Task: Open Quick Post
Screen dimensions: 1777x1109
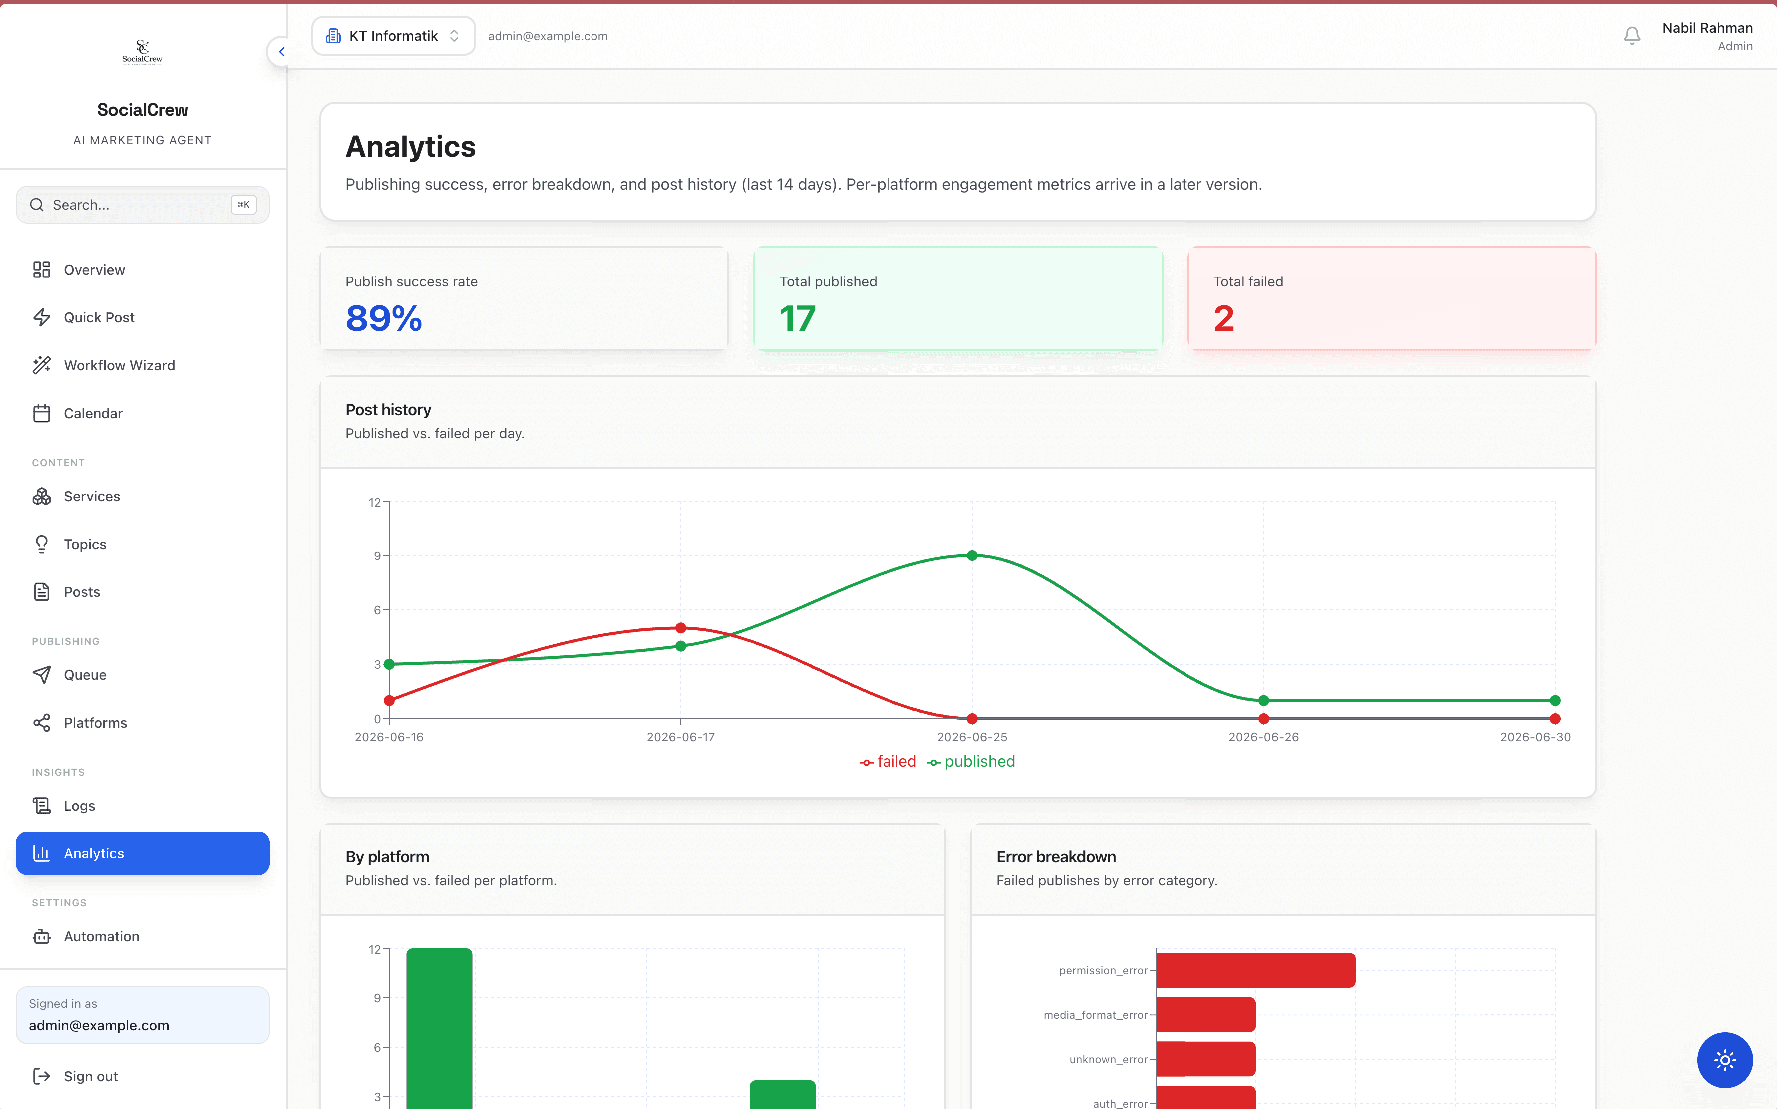Action: click(142, 317)
